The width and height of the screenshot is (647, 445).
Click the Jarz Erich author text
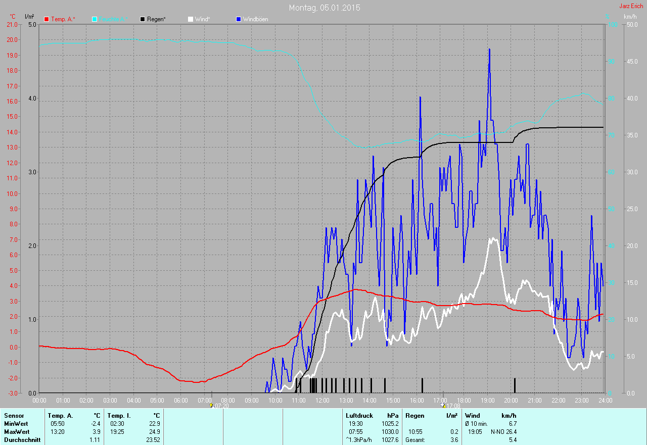(x=631, y=6)
